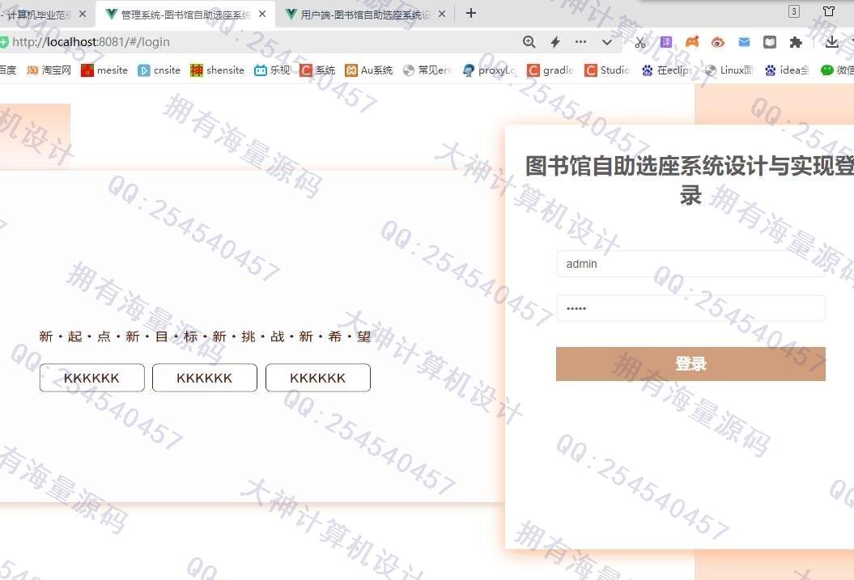Screen dimensions: 854x580
Task: Open the Au系统 bookmark
Action: [369, 70]
